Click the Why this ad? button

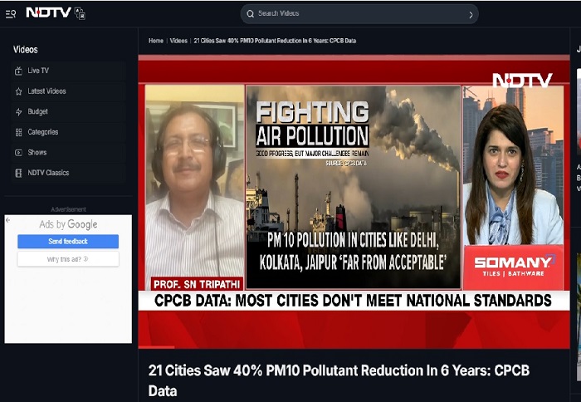(x=68, y=259)
